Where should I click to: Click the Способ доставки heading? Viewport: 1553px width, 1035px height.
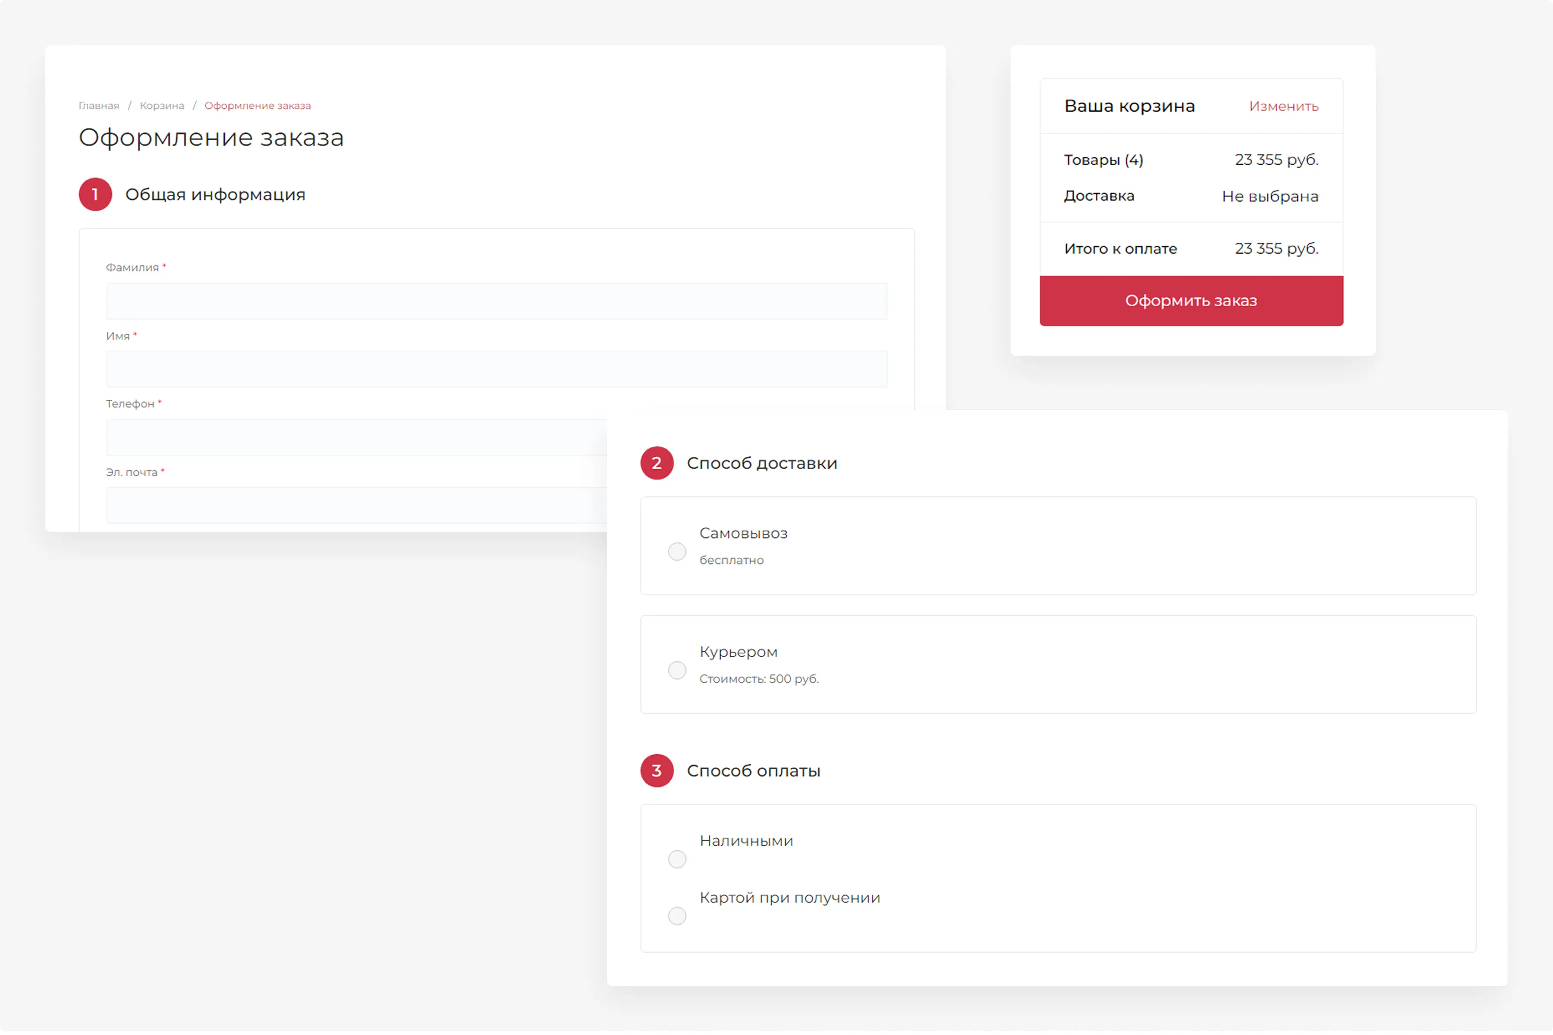[x=761, y=463]
